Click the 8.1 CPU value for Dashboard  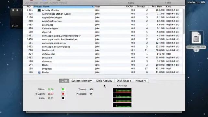pyautogui.click(x=133, y=50)
